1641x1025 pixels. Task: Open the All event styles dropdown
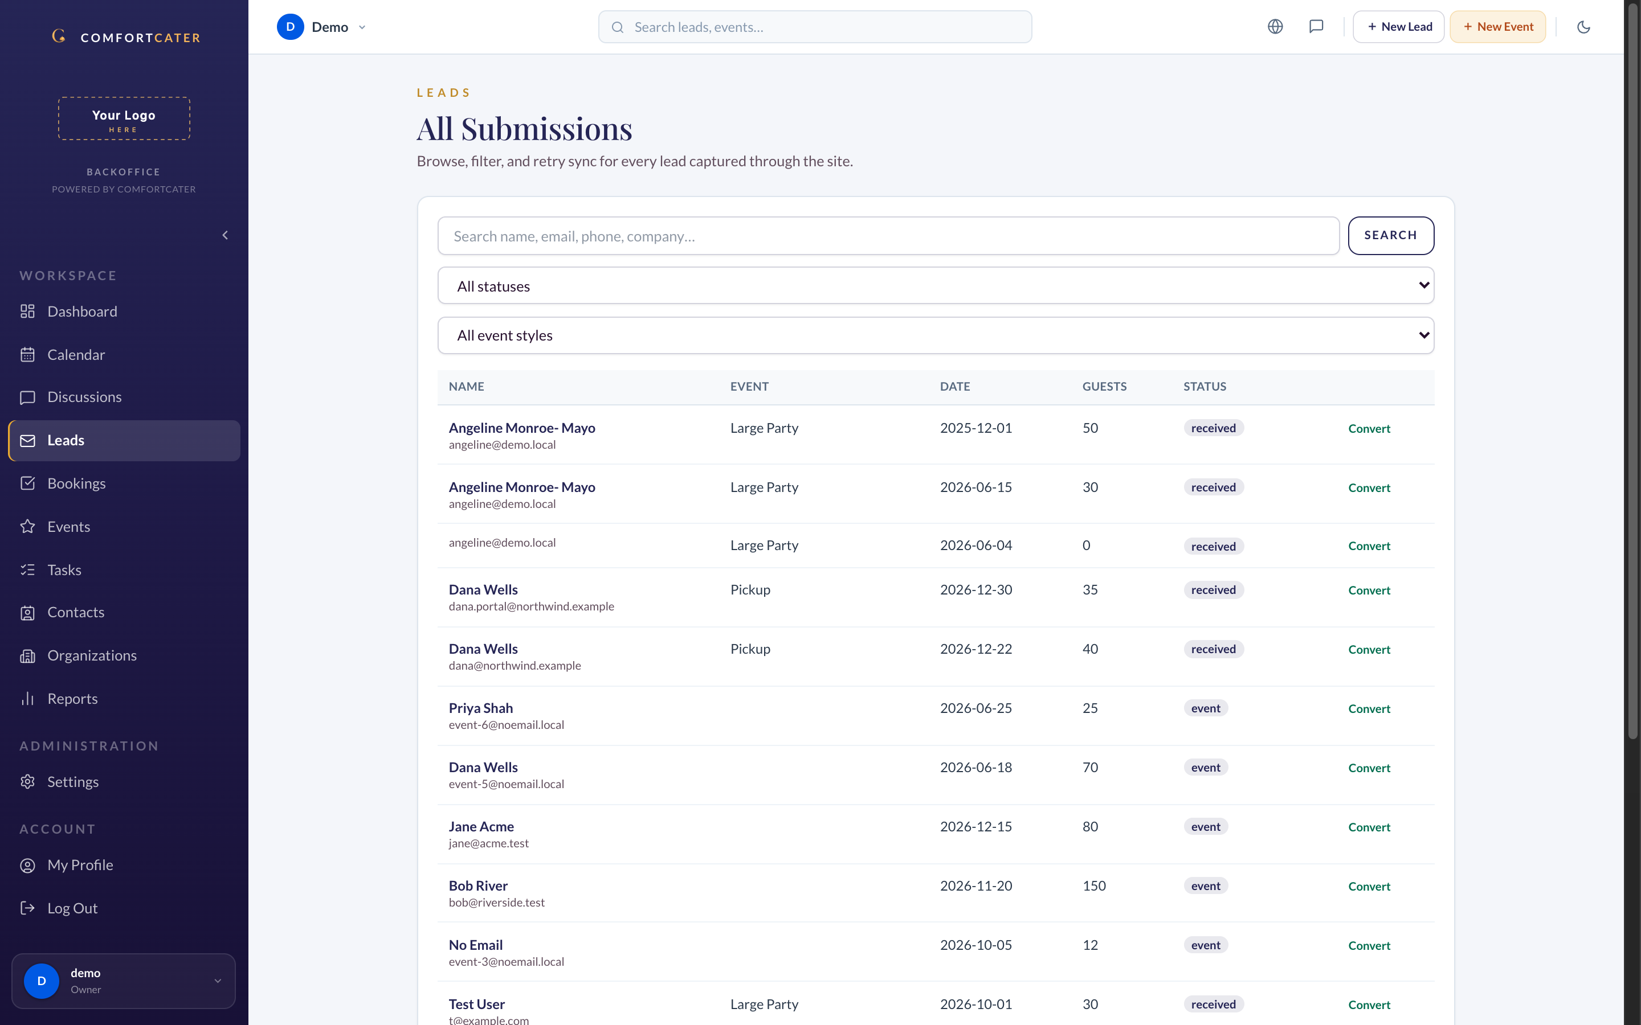(x=936, y=335)
